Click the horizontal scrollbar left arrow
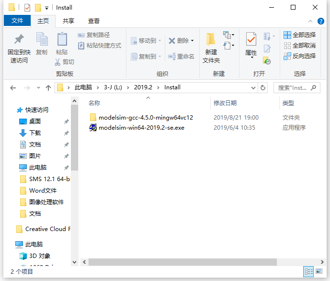Screen dimensions: 330x281 tap(84, 262)
